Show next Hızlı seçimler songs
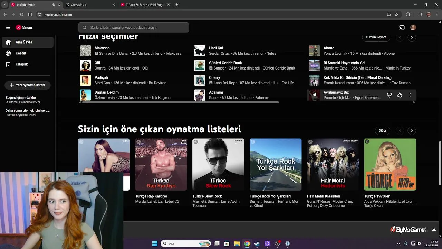The width and height of the screenshot is (442, 249). click(412, 37)
